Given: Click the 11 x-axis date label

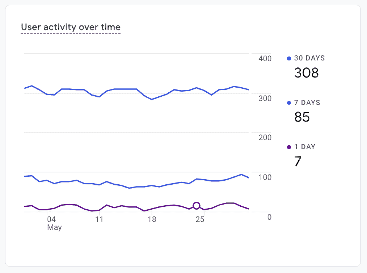Looking at the screenshot, I should tap(99, 219).
